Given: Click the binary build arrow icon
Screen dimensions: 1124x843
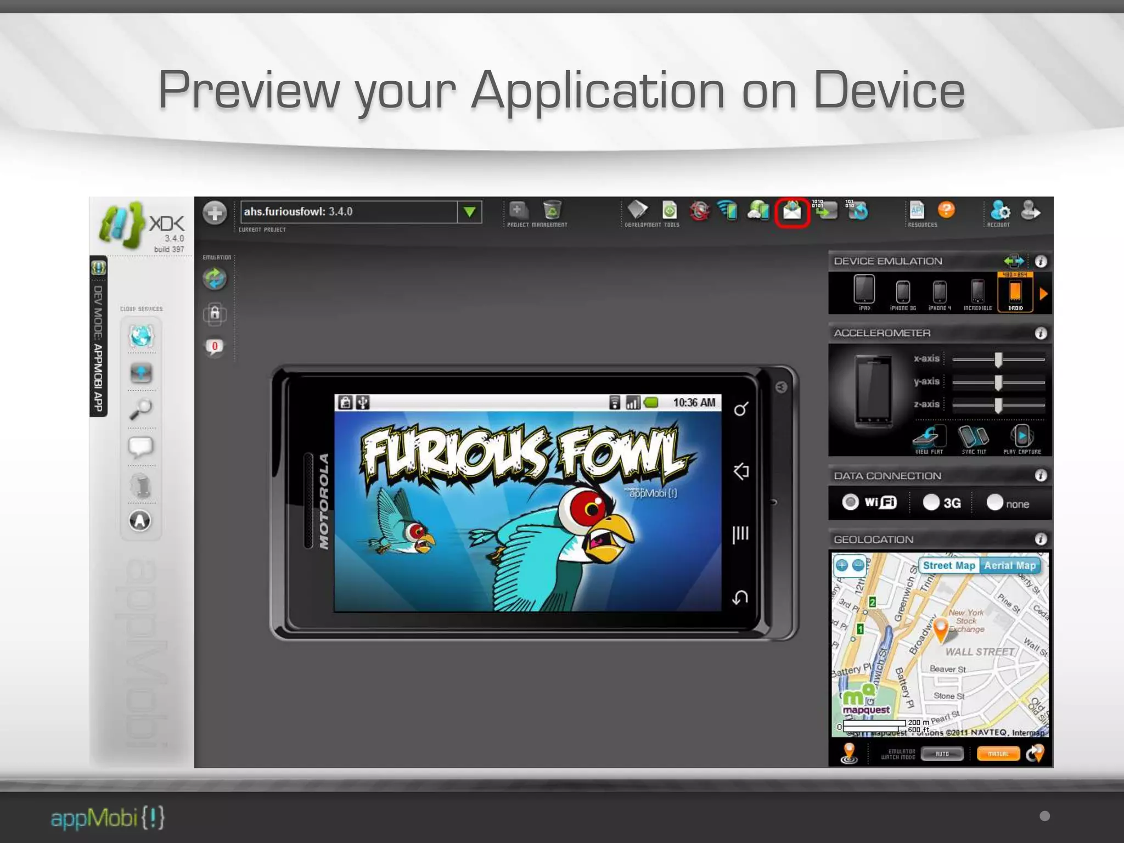Looking at the screenshot, I should point(825,210).
